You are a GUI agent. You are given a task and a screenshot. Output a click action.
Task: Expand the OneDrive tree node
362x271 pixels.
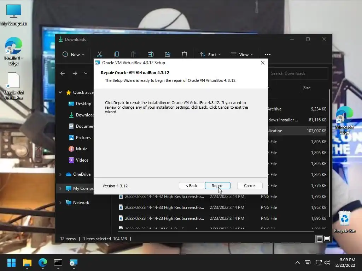click(60, 174)
